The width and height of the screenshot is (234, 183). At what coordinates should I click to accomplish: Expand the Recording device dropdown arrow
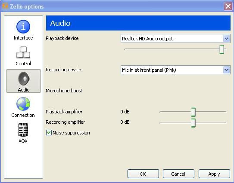click(226, 70)
